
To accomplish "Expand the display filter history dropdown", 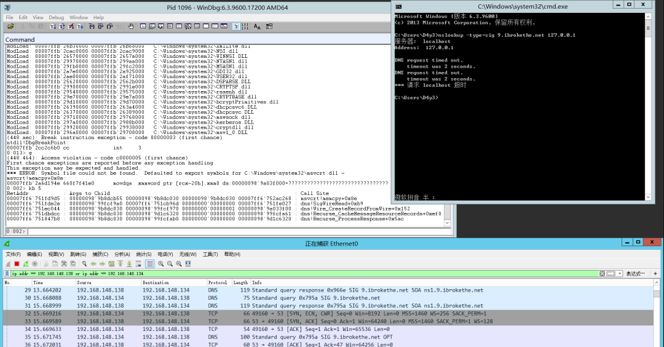I will click(620, 273).
